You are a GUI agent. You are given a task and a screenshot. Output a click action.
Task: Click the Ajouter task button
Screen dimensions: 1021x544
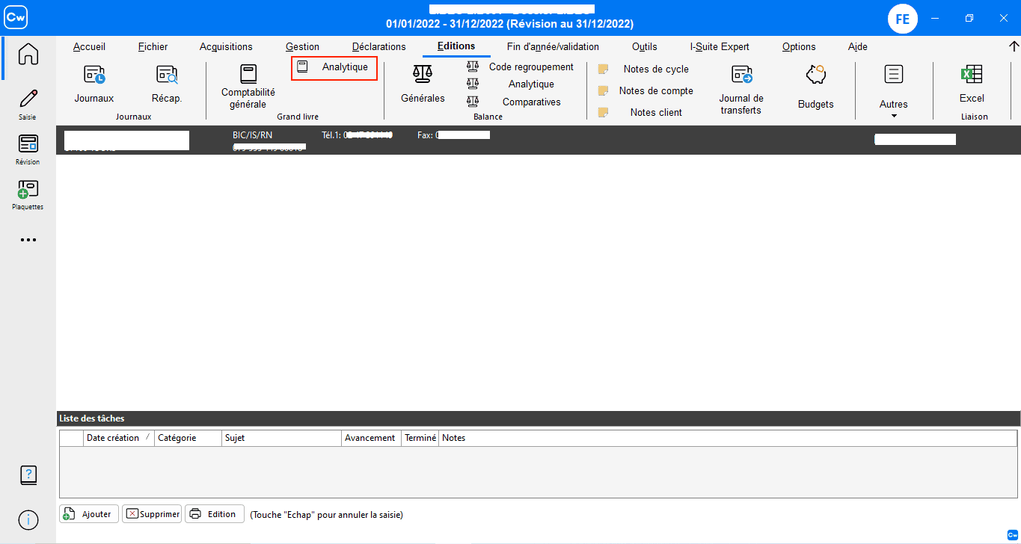tap(89, 514)
